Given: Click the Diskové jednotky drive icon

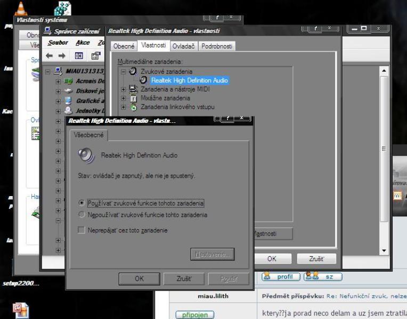Looking at the screenshot, I should (68, 91).
